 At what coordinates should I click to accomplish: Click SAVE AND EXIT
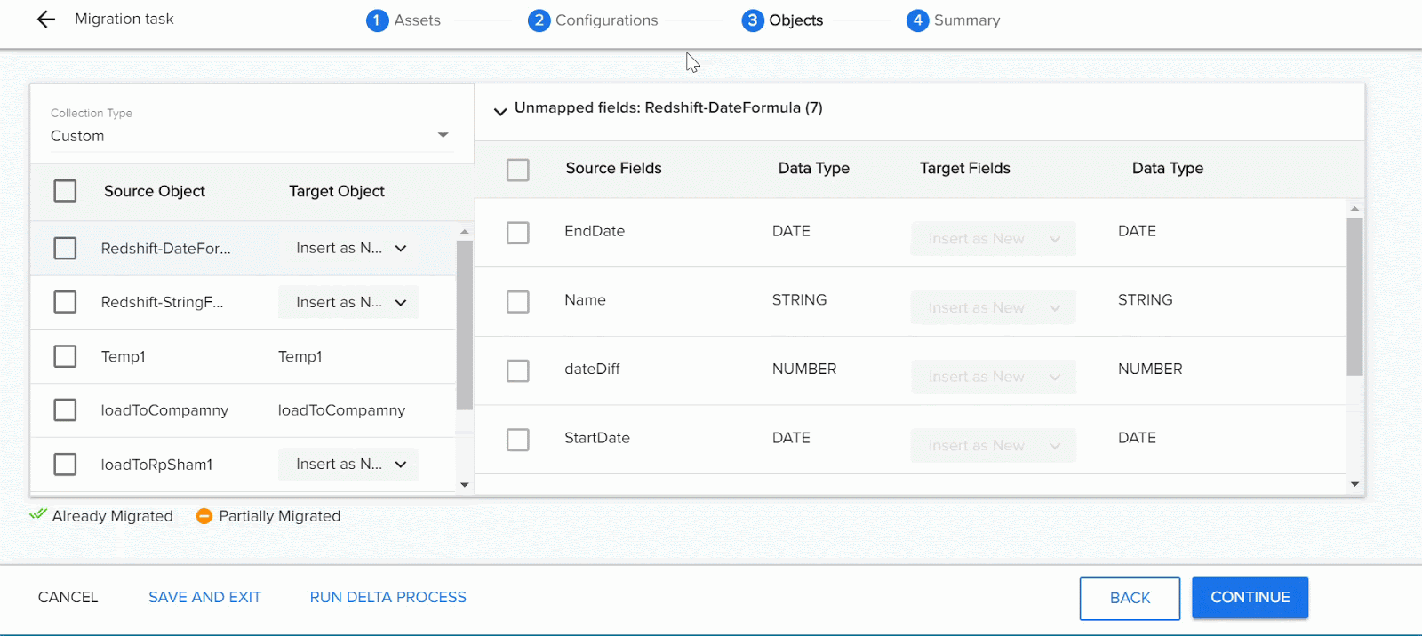204,597
